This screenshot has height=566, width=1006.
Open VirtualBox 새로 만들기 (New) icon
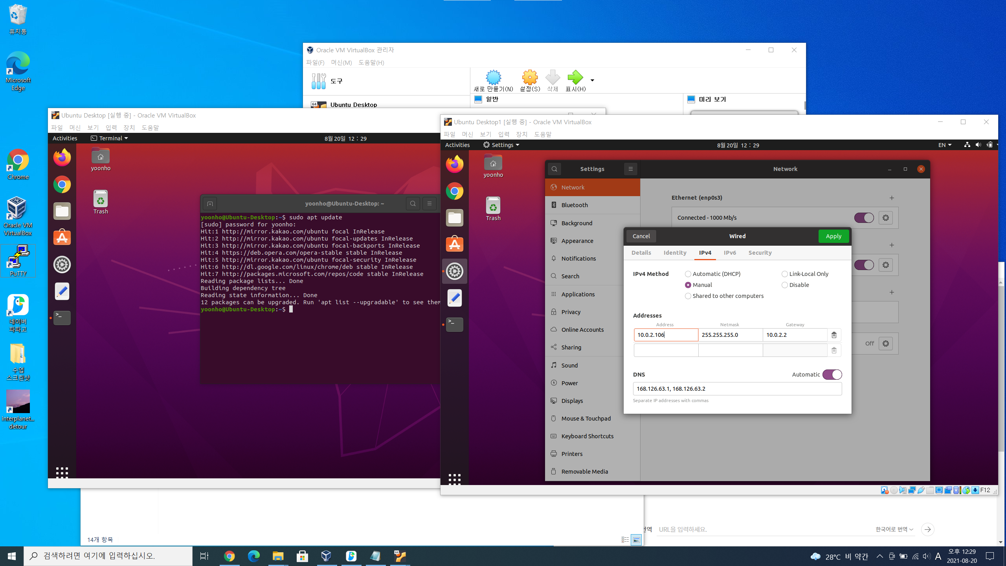click(x=493, y=78)
